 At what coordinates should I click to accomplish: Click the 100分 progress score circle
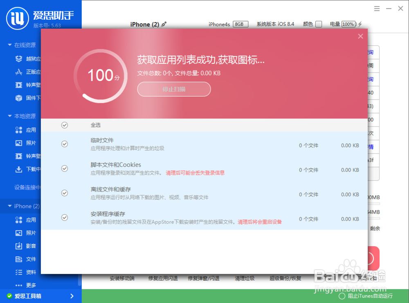pyautogui.click(x=100, y=76)
